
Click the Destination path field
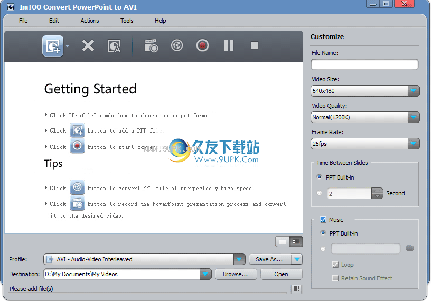coord(122,274)
